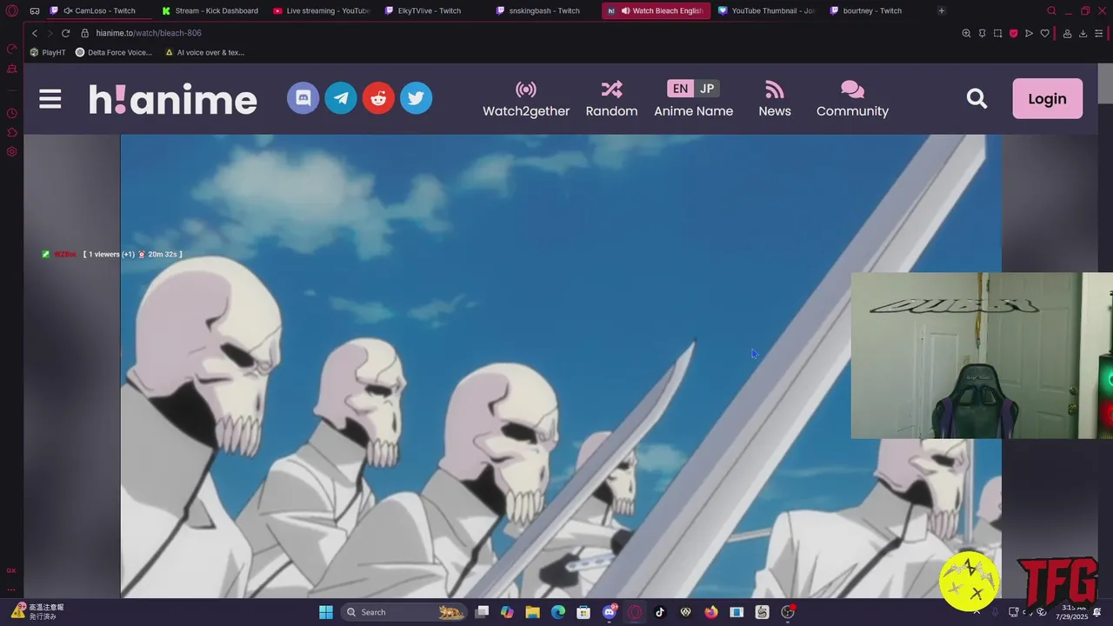Open Opera sidebar extensions icon
1113x626 pixels.
[x=11, y=132]
